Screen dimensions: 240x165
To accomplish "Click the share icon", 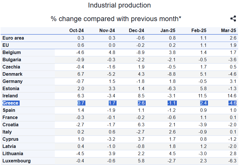I will pos(233,19).
